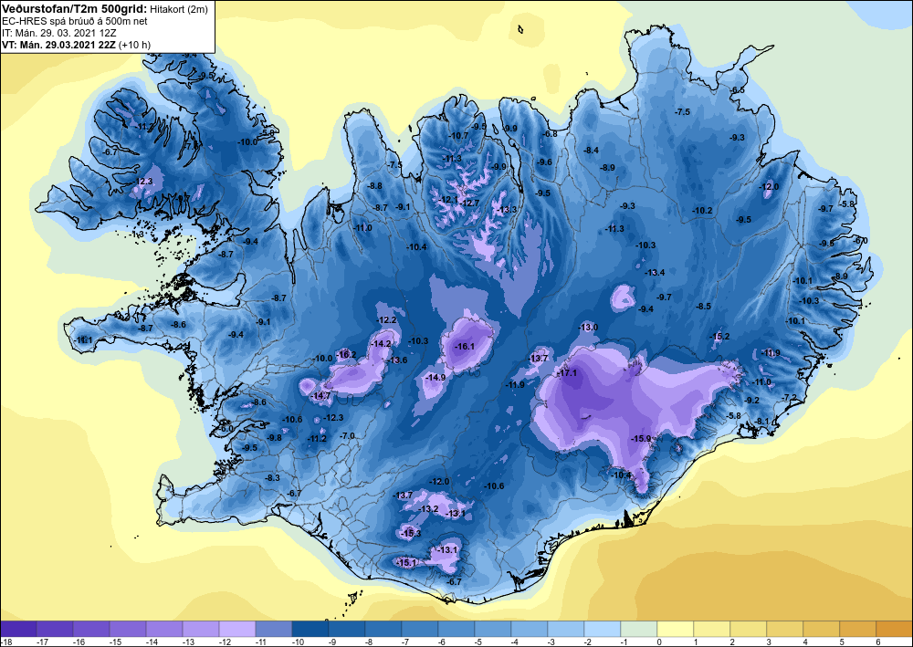Image resolution: width=913 pixels, height=647 pixels.
Task: Click the -15.9 temperature label
Action: (641, 438)
